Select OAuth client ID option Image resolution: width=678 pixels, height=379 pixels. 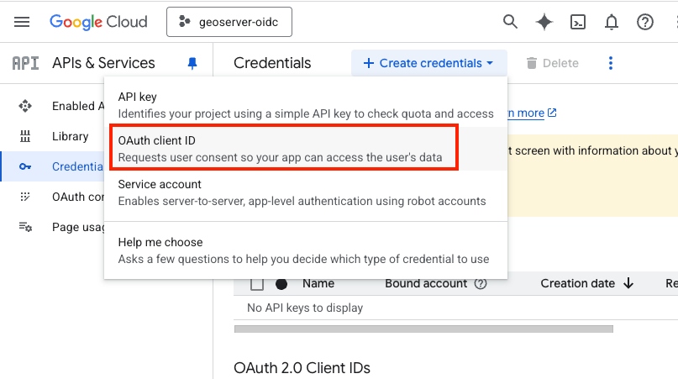[283, 148]
